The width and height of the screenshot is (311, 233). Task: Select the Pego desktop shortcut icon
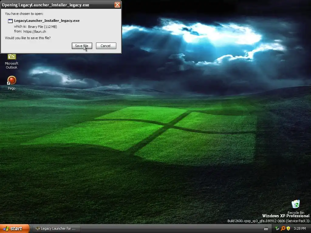12,83
